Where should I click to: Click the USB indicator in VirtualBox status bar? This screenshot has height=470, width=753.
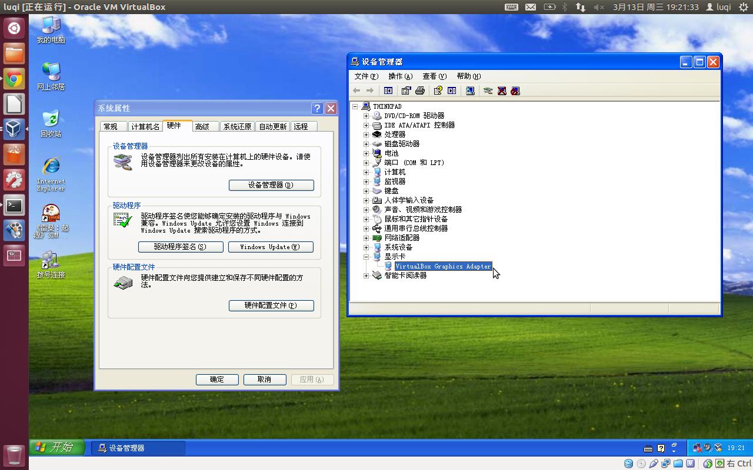pyautogui.click(x=654, y=464)
